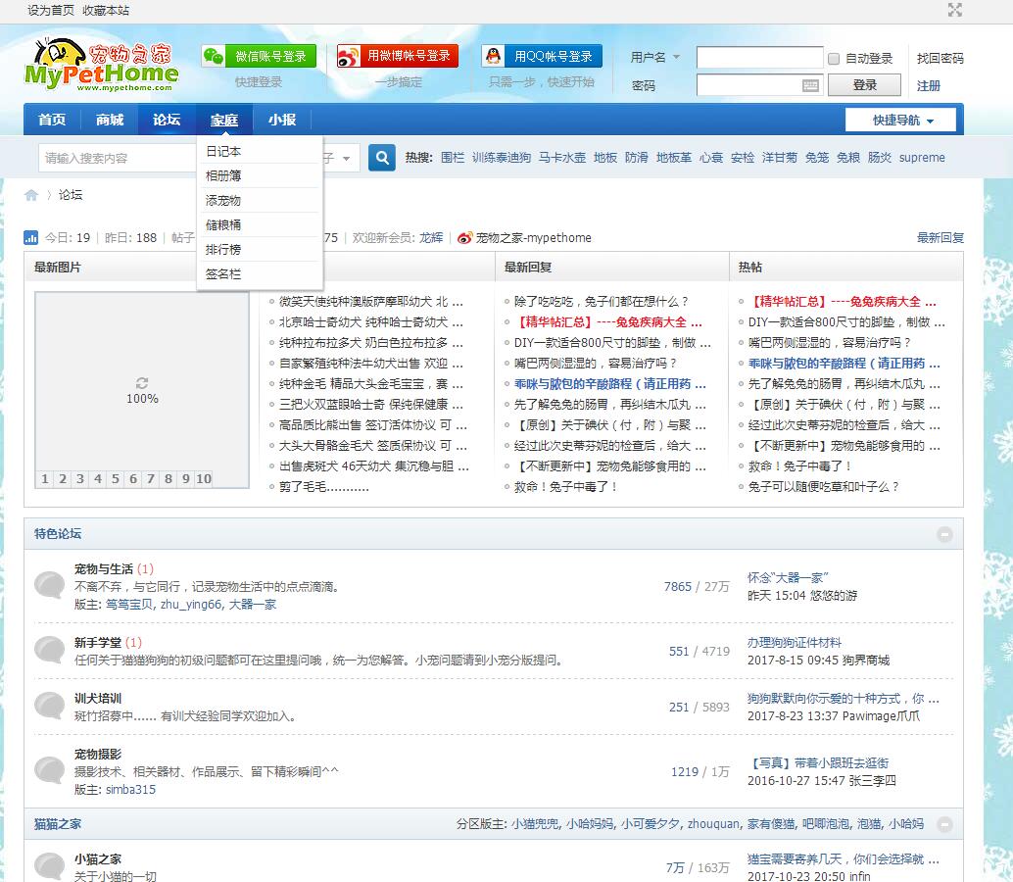Click the blue statistics chart icon
The image size is (1013, 882).
click(x=31, y=238)
